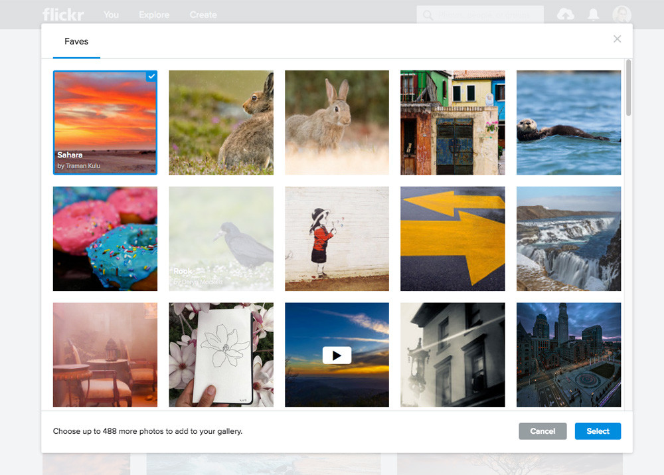Click the upload cloud icon

pyautogui.click(x=565, y=14)
